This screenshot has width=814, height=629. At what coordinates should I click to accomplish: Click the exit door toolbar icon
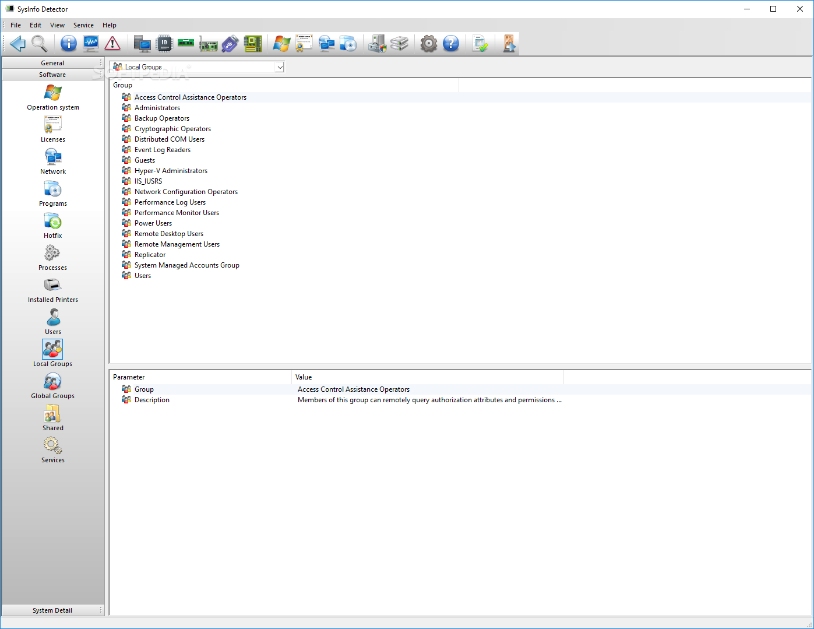pos(509,44)
